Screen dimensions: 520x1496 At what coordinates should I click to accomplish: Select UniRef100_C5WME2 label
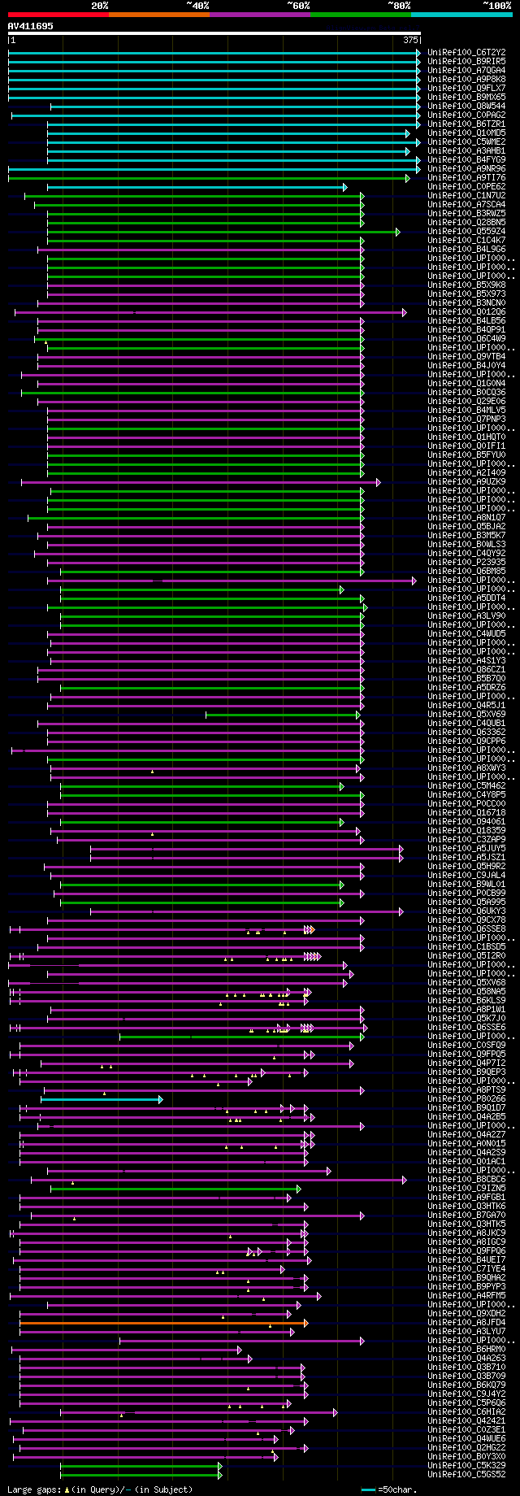click(466, 141)
